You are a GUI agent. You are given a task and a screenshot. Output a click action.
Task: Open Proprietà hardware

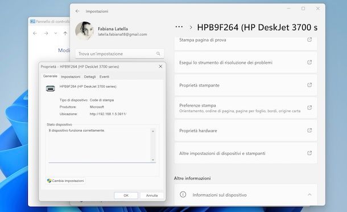246,131
